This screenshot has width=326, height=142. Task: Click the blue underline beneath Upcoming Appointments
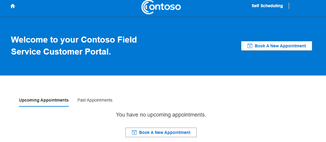[x=44, y=106]
